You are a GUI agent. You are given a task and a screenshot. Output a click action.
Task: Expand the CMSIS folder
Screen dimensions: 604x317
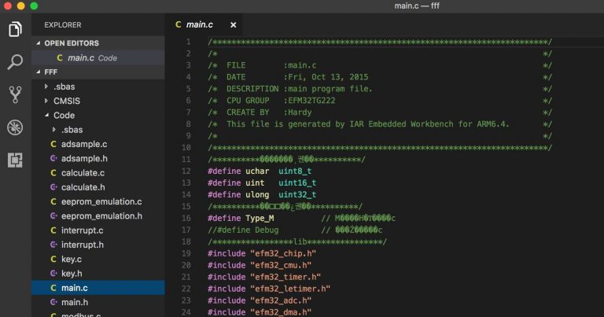[66, 101]
